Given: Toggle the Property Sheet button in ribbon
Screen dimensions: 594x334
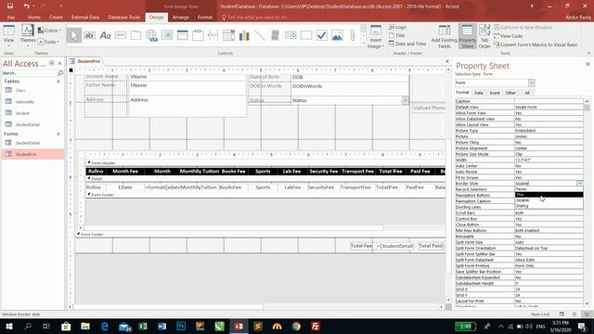Looking at the screenshot, I should pyautogui.click(x=467, y=37).
